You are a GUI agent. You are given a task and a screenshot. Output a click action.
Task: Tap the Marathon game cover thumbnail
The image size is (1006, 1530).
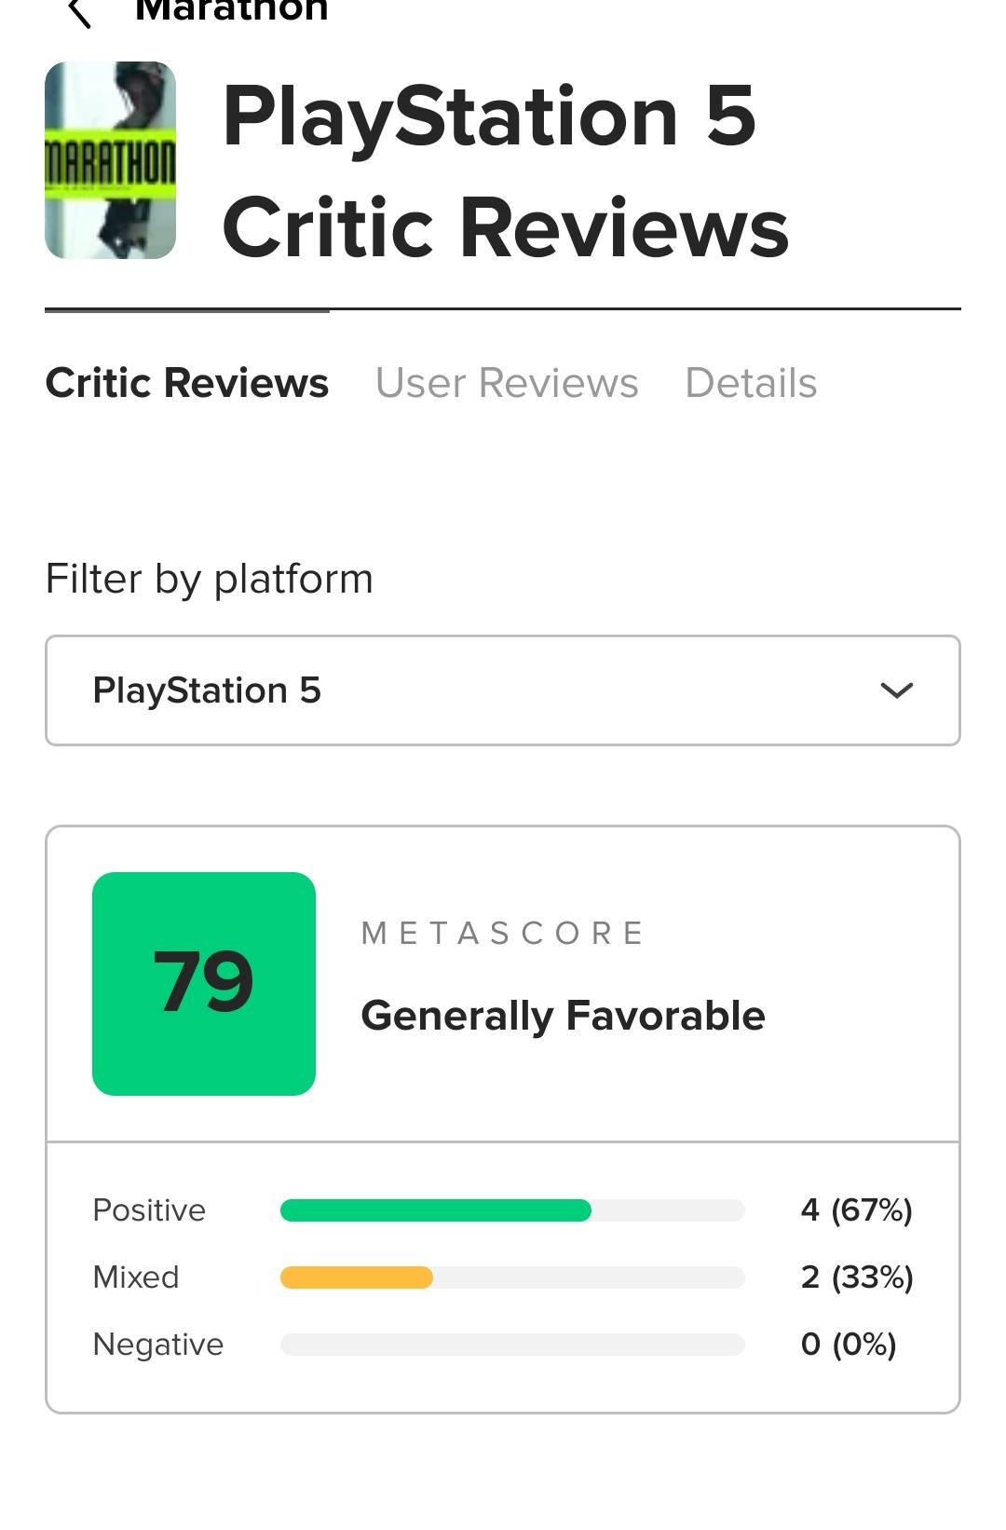[110, 160]
